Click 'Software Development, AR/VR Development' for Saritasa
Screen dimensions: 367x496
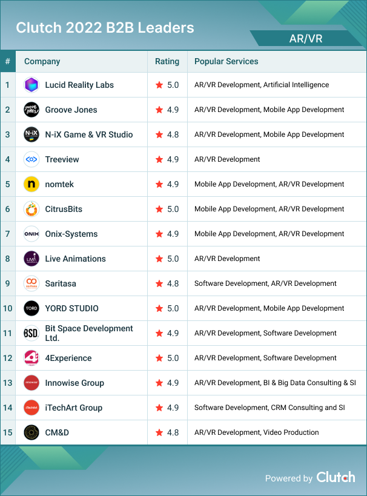265,283
